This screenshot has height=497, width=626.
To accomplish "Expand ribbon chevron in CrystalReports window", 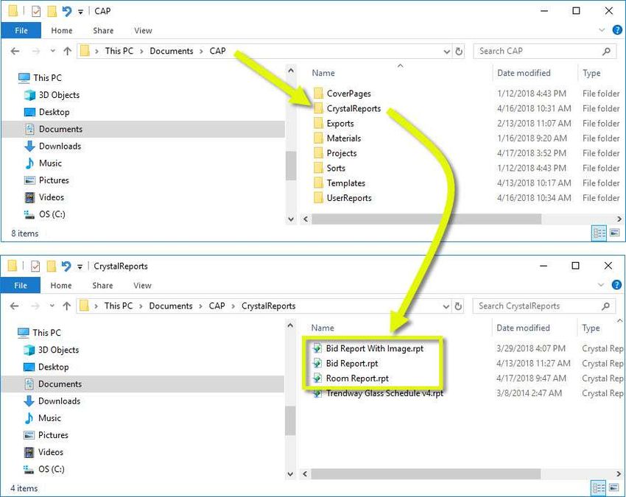I will [x=601, y=285].
